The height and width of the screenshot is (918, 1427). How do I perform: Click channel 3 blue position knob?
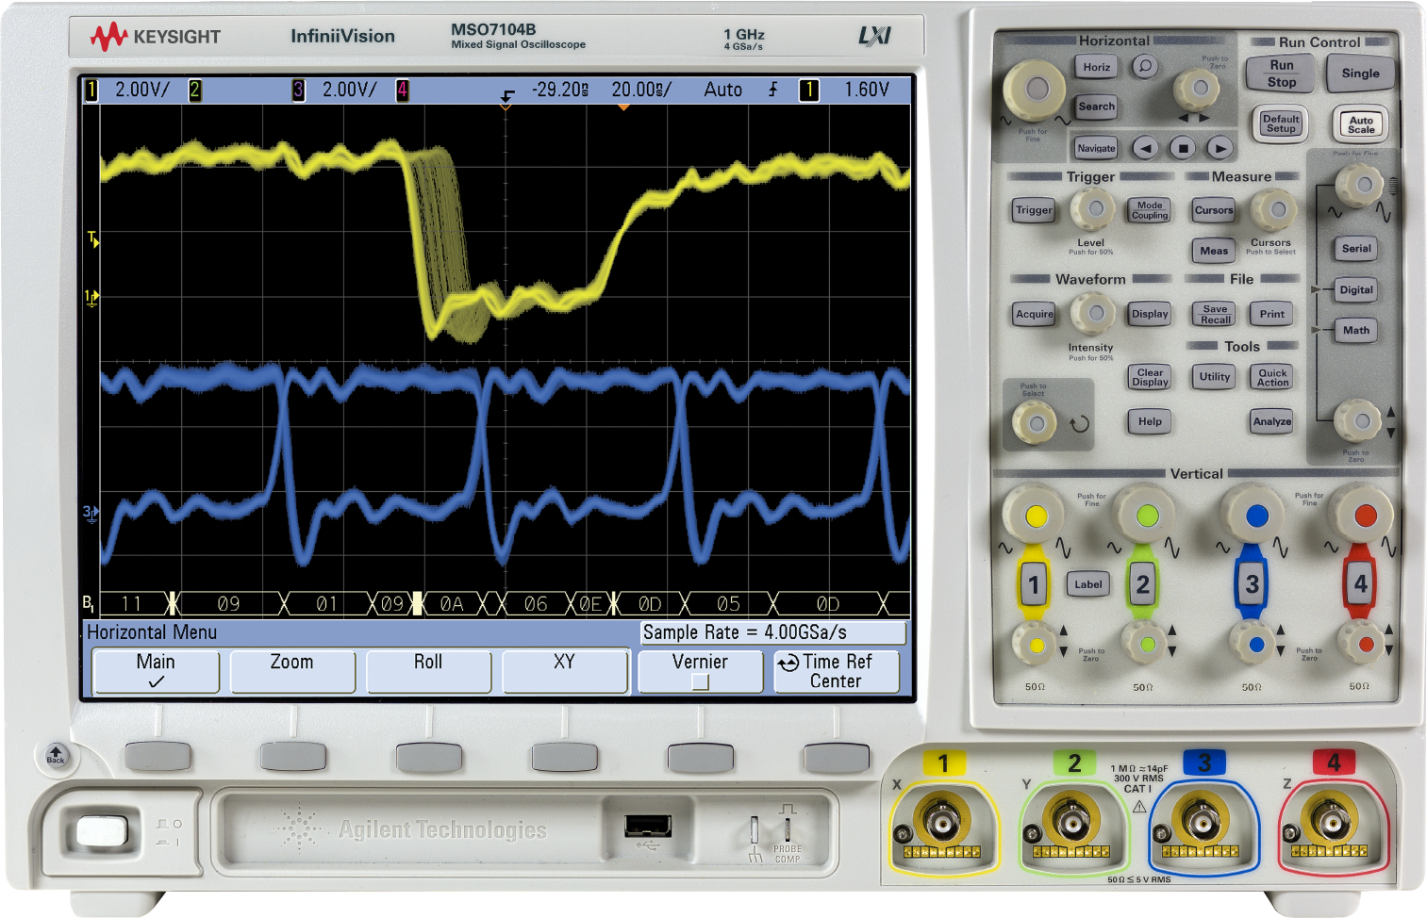(1253, 645)
